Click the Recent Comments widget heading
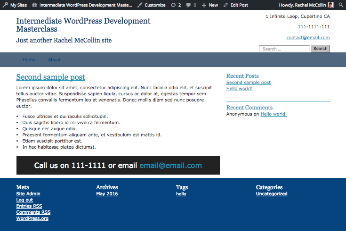346x235 pixels. (249, 108)
